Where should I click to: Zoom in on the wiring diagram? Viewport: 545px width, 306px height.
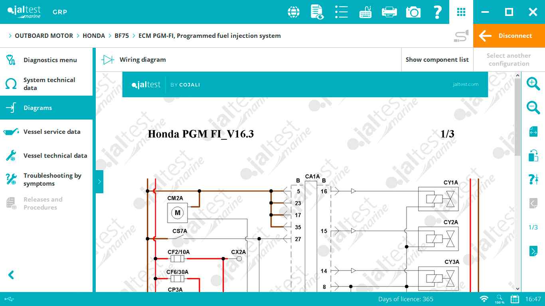(533, 84)
